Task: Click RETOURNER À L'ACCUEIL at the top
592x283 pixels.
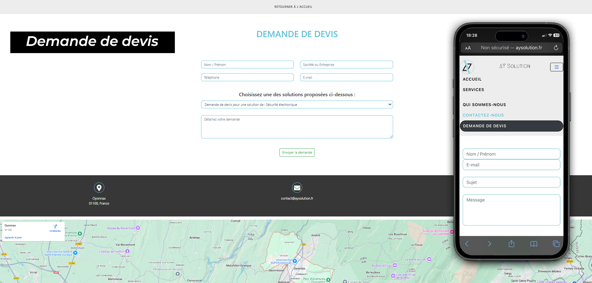Action: coord(293,6)
